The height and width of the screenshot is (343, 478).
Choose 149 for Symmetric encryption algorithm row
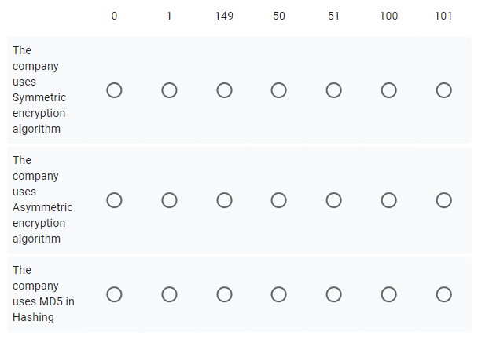(x=224, y=90)
